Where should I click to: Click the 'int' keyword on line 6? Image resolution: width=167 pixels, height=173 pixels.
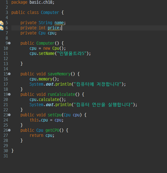click(x=42, y=28)
